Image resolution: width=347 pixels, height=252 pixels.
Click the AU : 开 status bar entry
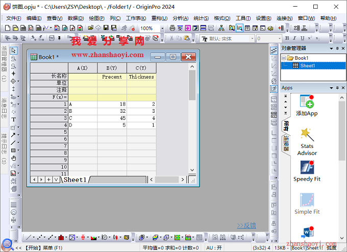(x=214, y=248)
